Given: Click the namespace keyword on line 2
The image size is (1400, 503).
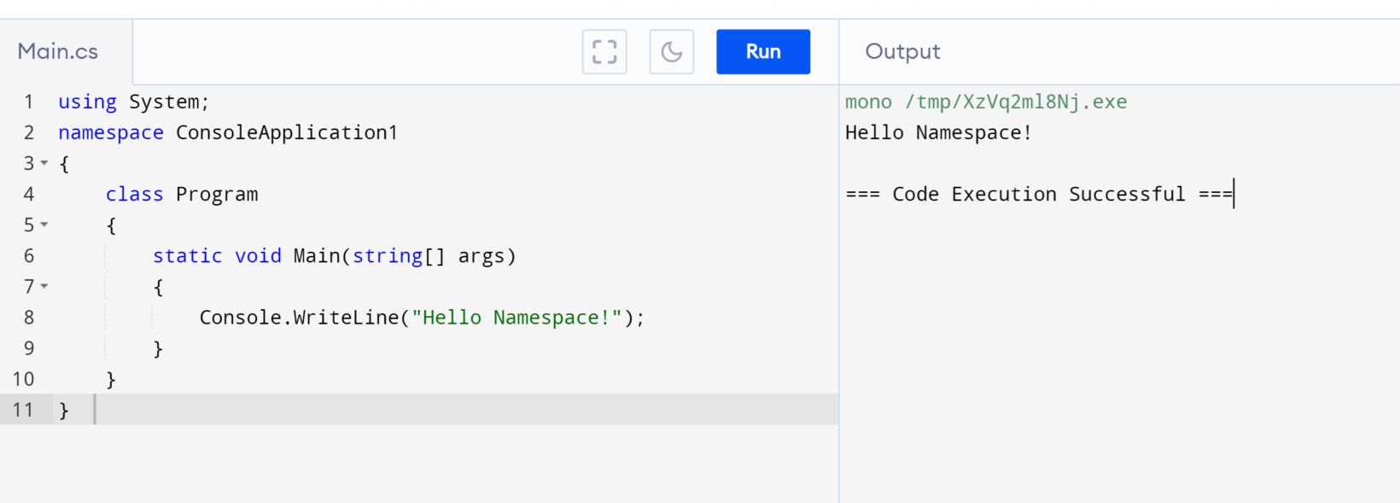Looking at the screenshot, I should 111,133.
